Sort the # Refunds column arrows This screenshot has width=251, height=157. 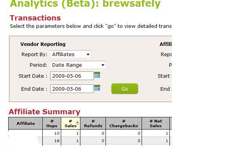pos(103,123)
